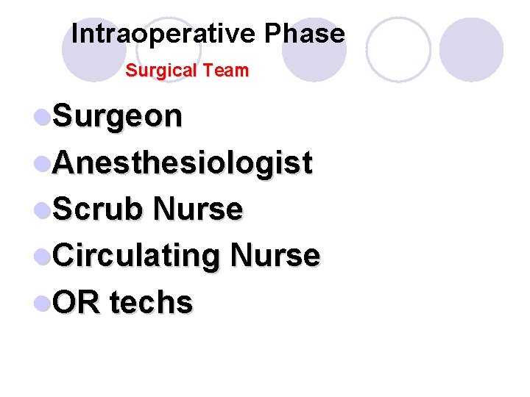Click the word 'techs' in the last bullet
The height and width of the screenshot is (397, 530).
[x=151, y=302]
